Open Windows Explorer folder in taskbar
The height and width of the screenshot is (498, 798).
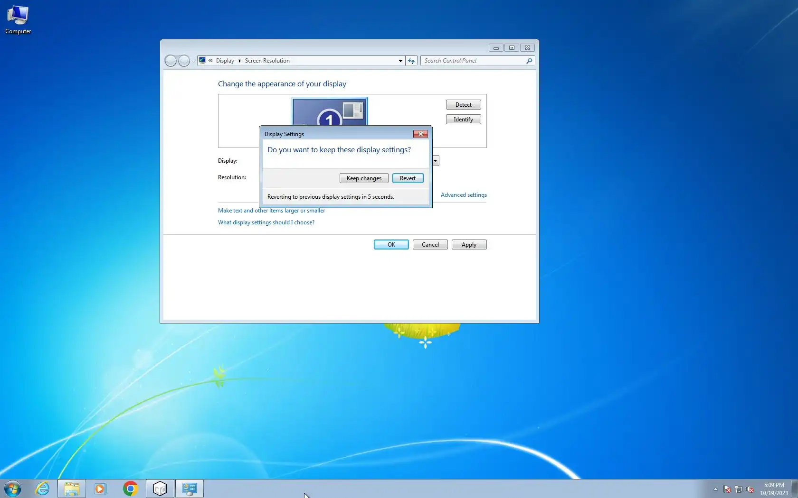click(x=72, y=489)
